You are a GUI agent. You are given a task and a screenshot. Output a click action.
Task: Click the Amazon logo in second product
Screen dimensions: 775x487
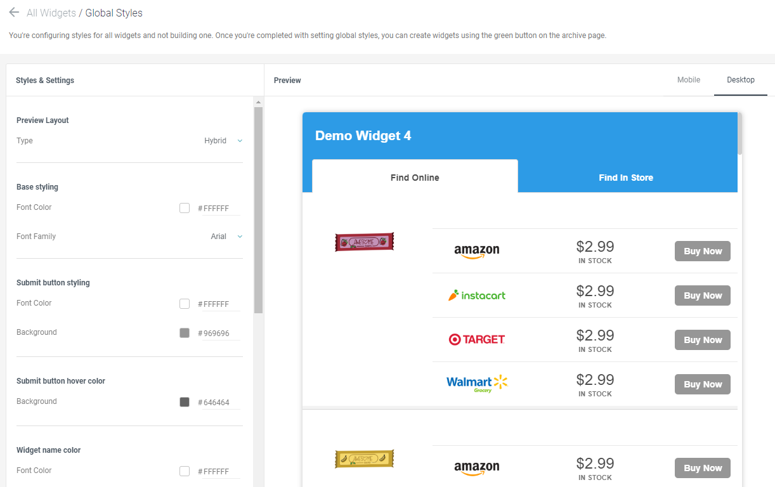477,468
